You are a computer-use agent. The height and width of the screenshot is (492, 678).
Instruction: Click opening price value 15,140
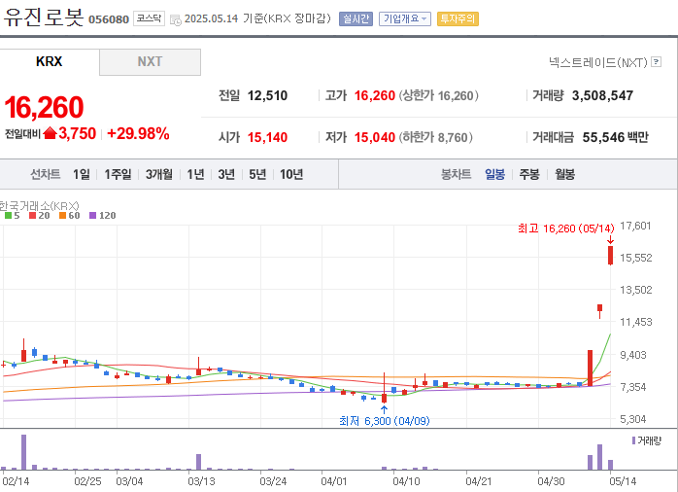click(x=267, y=138)
